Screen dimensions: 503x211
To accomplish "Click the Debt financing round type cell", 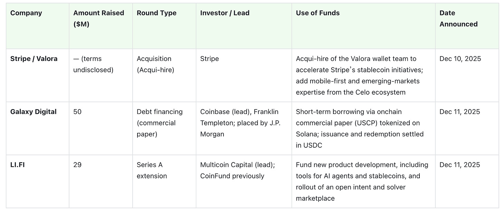I will (x=160, y=123).
